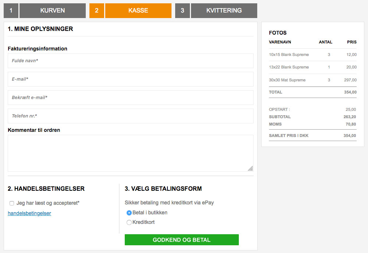Screen dimensions: 368x253
Task: Click inside the Kommentar til ordren textarea
Action: 131,153
